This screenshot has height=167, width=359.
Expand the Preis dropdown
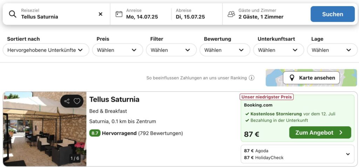pyautogui.click(x=117, y=50)
